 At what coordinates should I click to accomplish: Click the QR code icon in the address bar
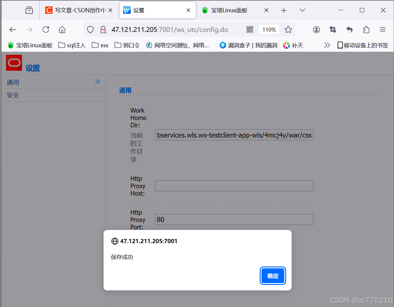(250, 29)
